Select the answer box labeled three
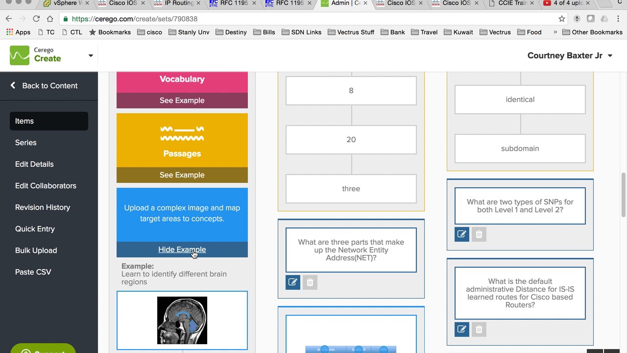The width and height of the screenshot is (627, 353). [x=351, y=189]
